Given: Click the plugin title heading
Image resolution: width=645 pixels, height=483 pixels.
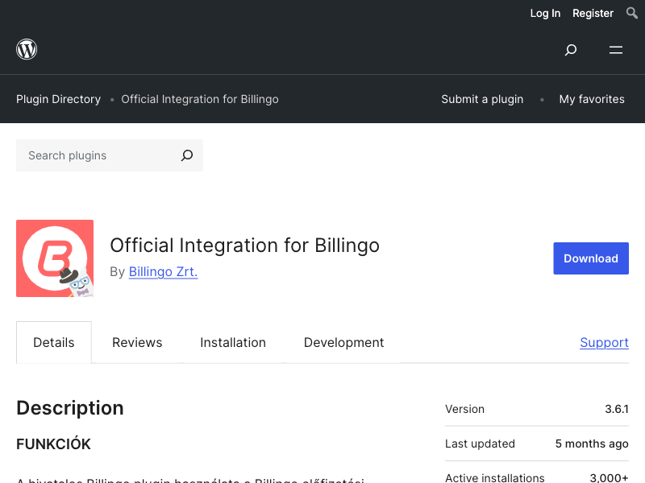Looking at the screenshot, I should click(245, 246).
